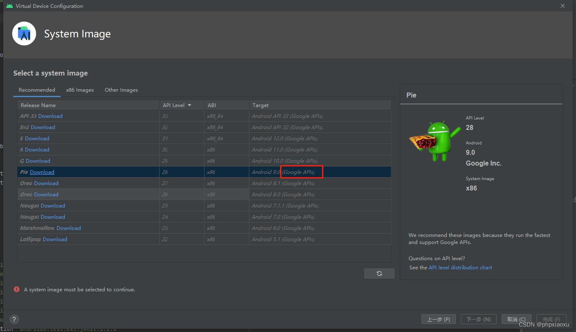Download the Oreo Android 8.1 image
This screenshot has width=576, height=332.
[46, 183]
